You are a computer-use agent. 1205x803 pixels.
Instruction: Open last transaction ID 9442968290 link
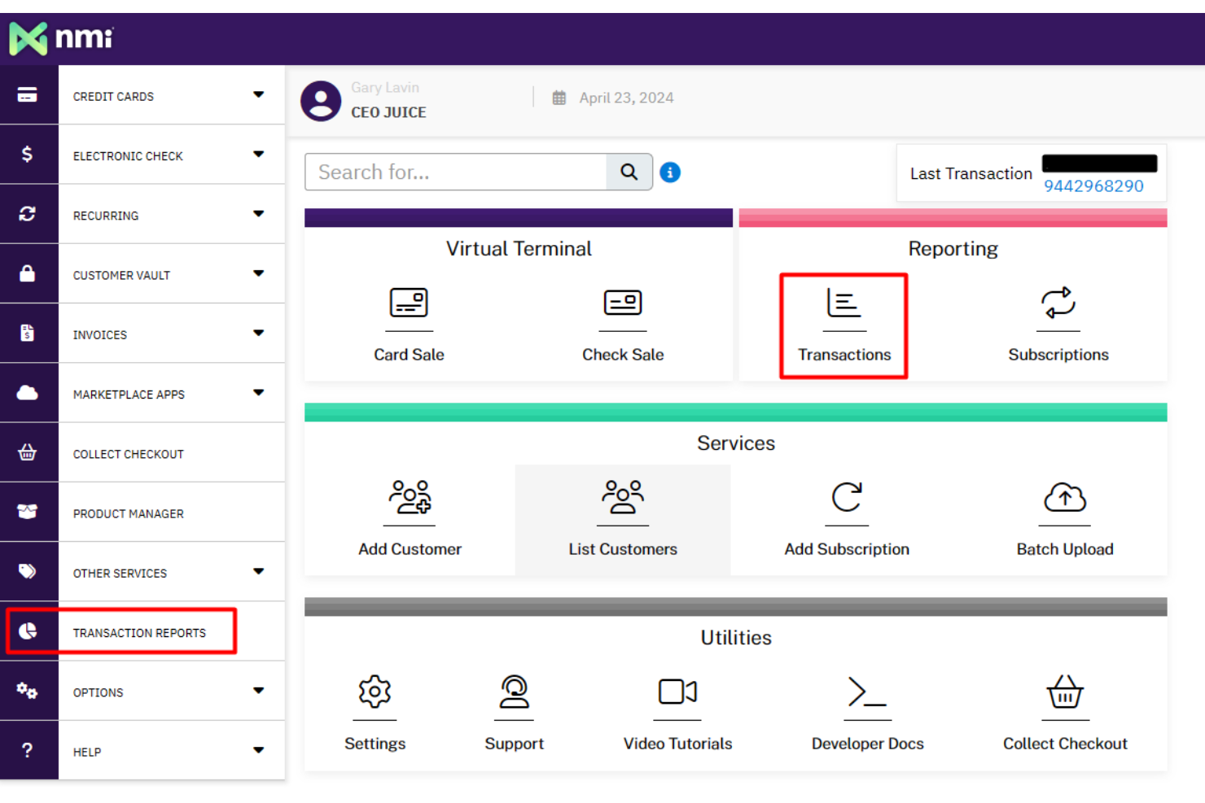coord(1093,186)
